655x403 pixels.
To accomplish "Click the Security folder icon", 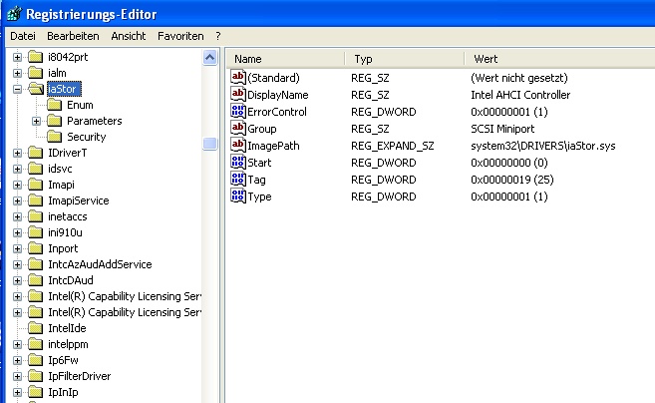I will 54,137.
